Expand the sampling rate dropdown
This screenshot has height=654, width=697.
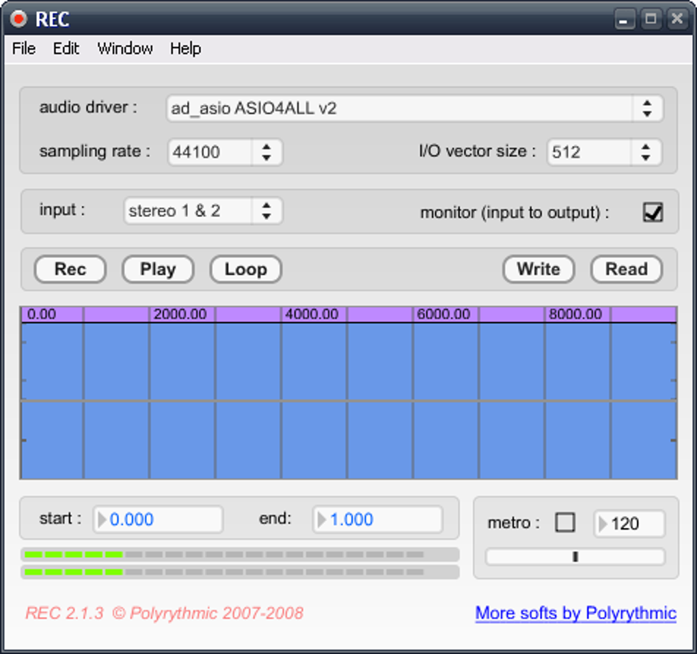coord(266,152)
